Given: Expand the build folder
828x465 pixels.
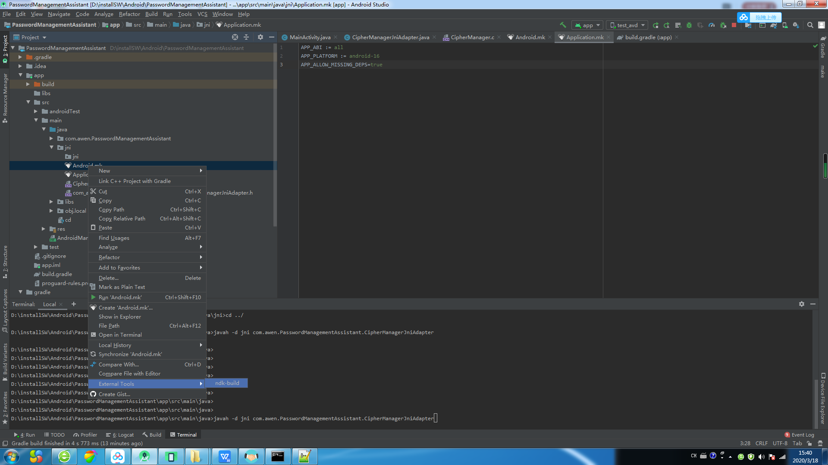Looking at the screenshot, I should click(x=28, y=84).
